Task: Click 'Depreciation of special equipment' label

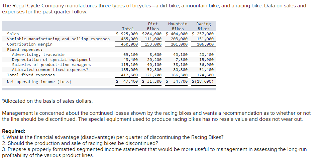Action: pyautogui.click(x=51, y=60)
